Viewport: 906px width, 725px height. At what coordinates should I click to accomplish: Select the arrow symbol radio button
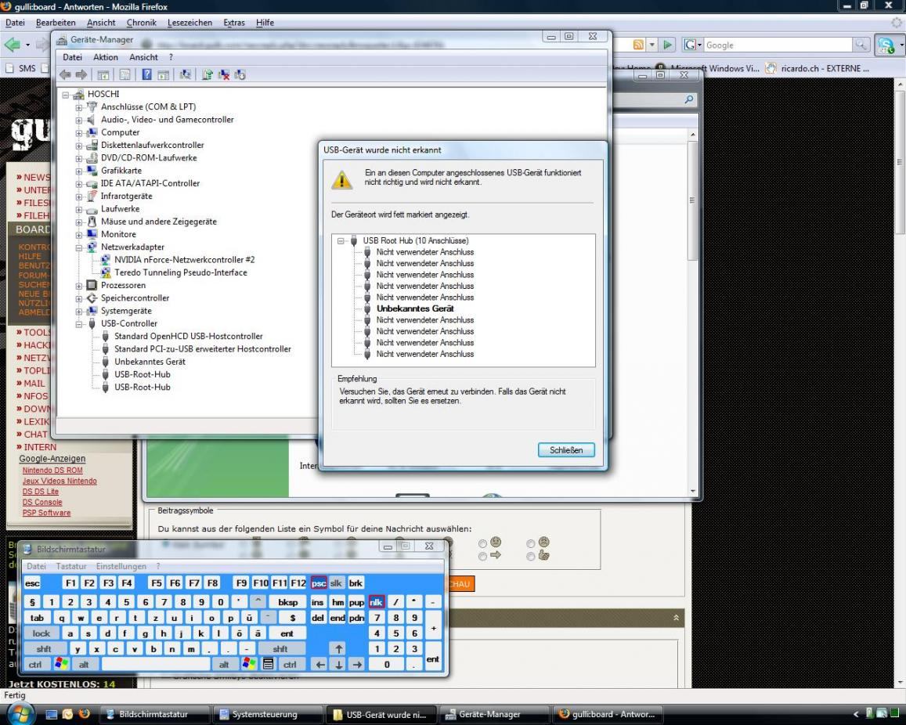482,557
